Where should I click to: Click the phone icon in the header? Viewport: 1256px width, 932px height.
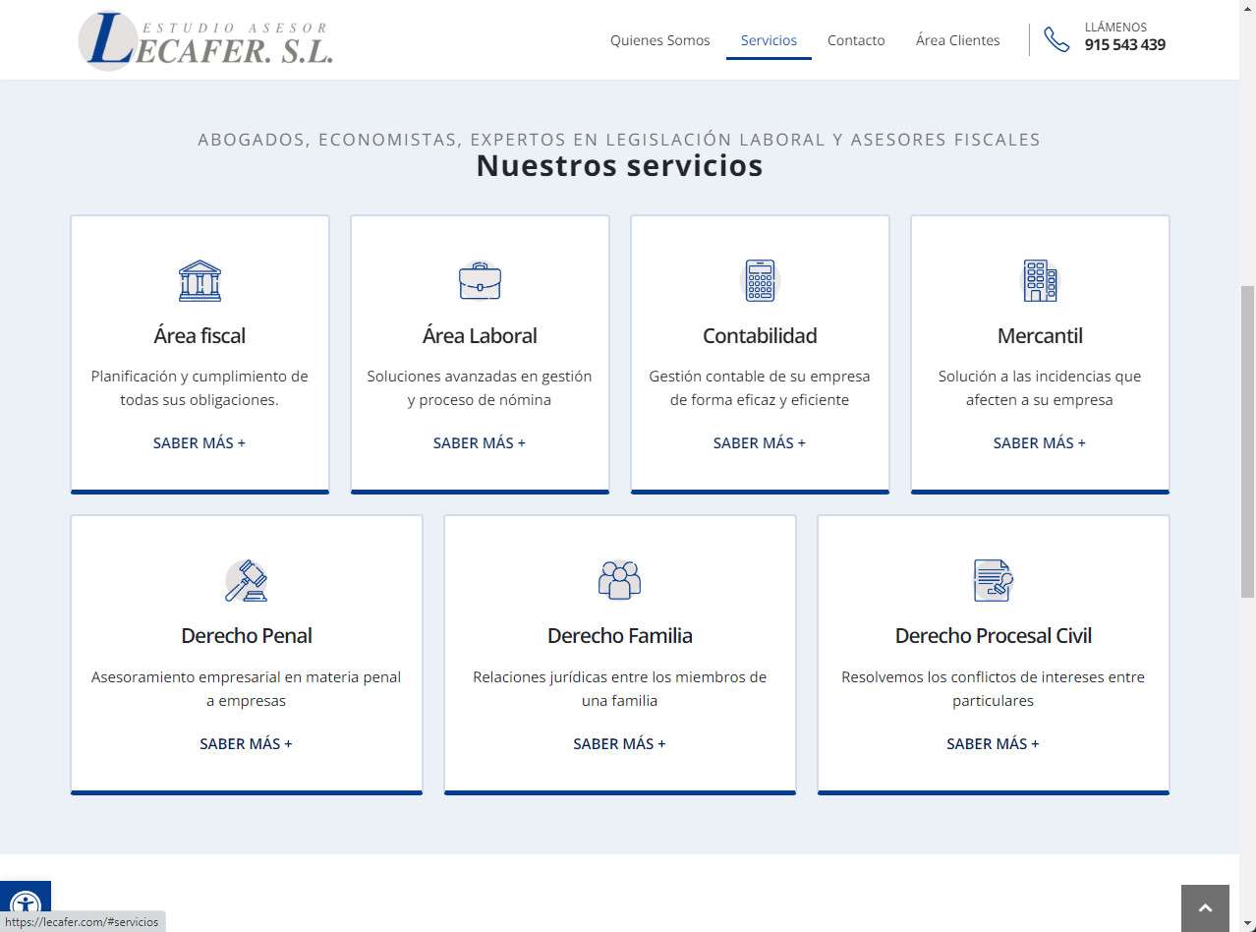tap(1056, 40)
